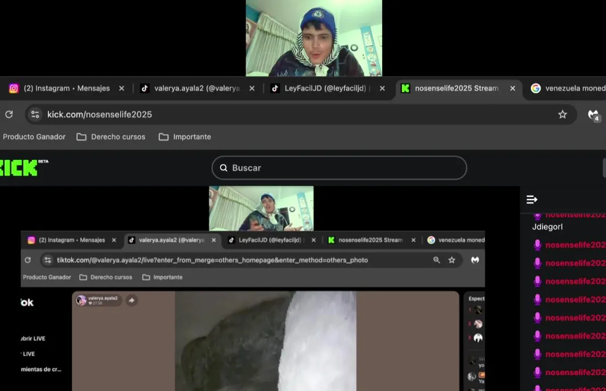Focus the Buscar search field

click(x=339, y=168)
